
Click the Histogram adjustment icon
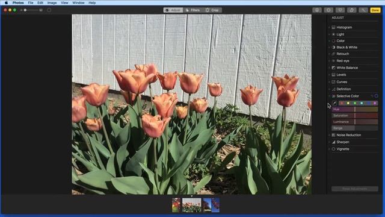(x=333, y=27)
